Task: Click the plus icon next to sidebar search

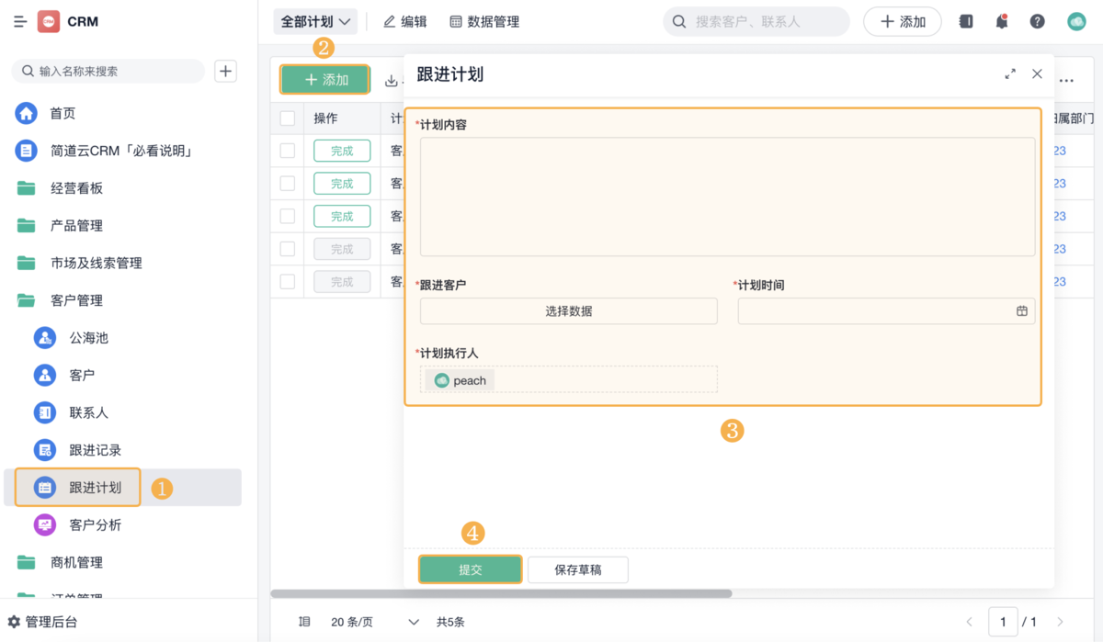Action: (225, 71)
